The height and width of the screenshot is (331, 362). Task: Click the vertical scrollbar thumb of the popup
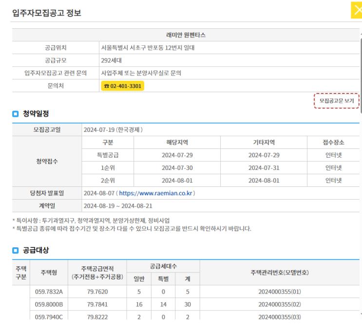click(361, 75)
